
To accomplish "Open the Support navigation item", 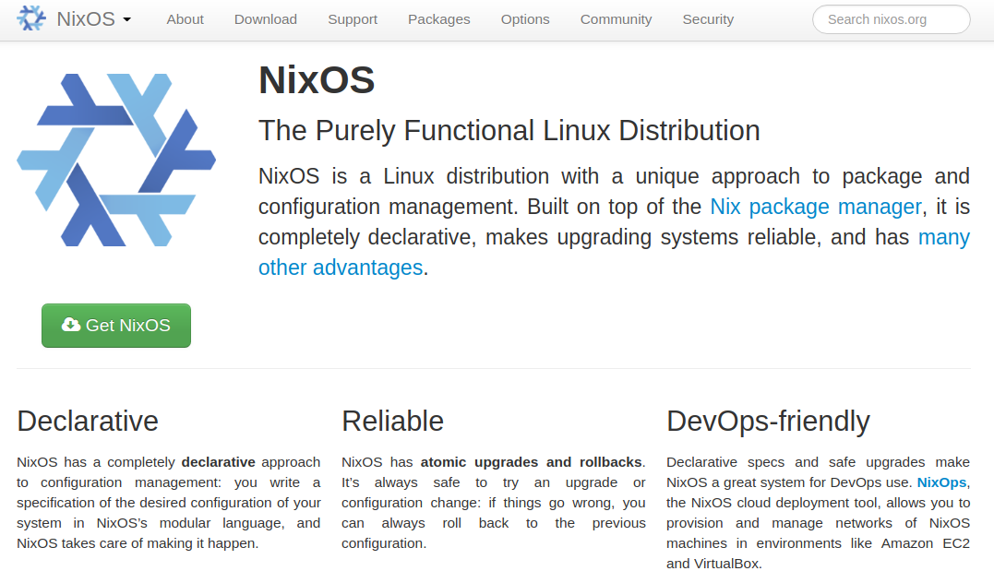I will 353,19.
